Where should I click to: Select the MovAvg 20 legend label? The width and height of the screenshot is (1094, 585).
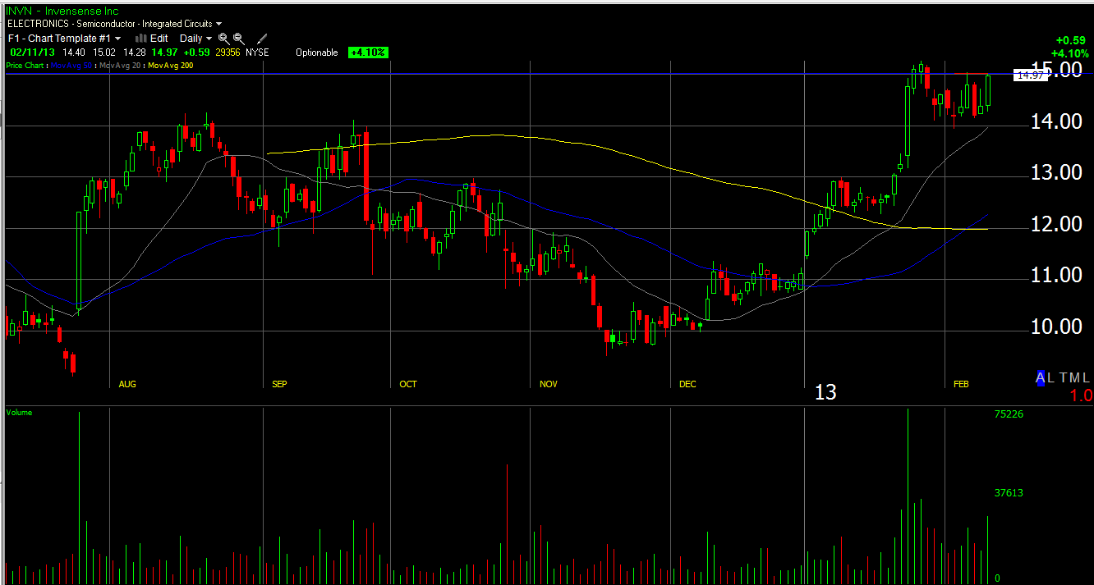coord(118,65)
